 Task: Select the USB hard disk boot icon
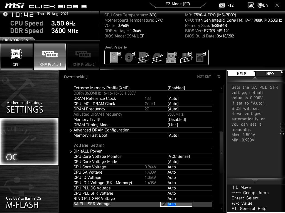143,57
